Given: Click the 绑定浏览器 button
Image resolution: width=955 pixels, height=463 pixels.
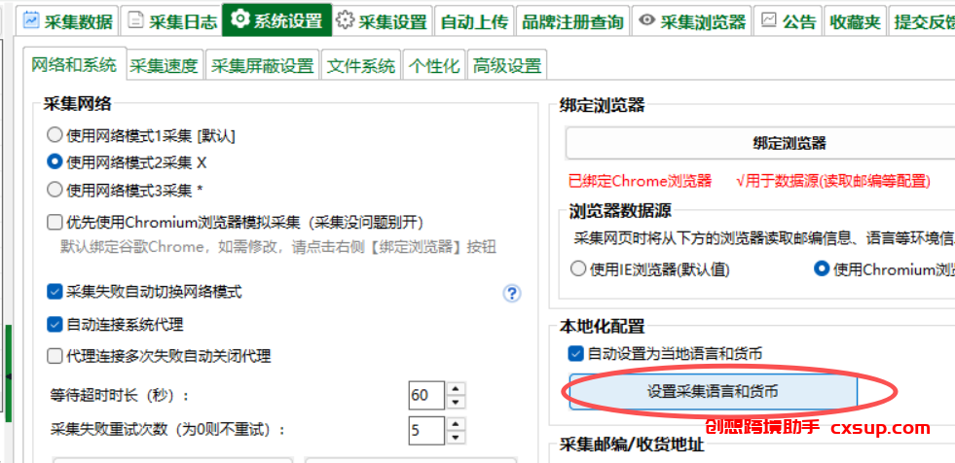Looking at the screenshot, I should pos(789,143).
